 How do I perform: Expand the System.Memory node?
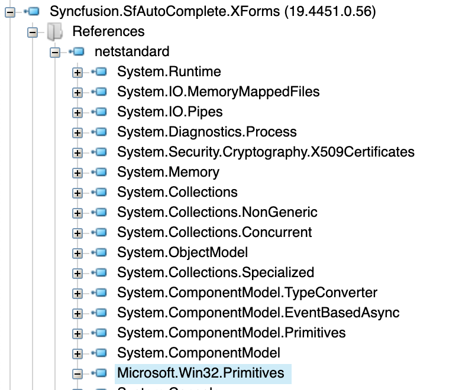(x=77, y=173)
